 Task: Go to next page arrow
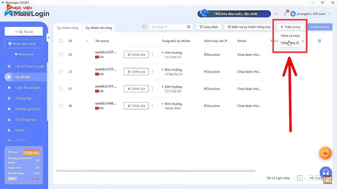coord(305,178)
